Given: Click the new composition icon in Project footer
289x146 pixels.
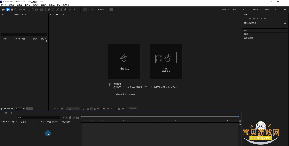Looking at the screenshot, I should [x=9, y=109].
